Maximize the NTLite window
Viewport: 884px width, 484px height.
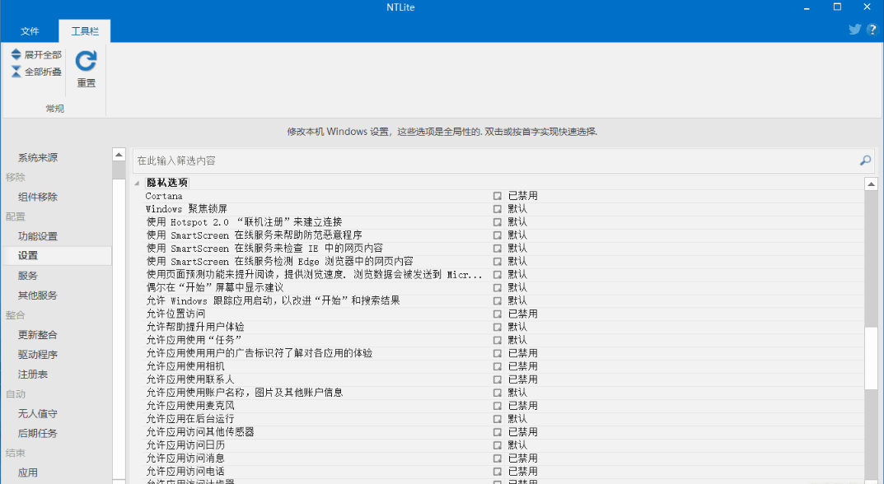837,7
